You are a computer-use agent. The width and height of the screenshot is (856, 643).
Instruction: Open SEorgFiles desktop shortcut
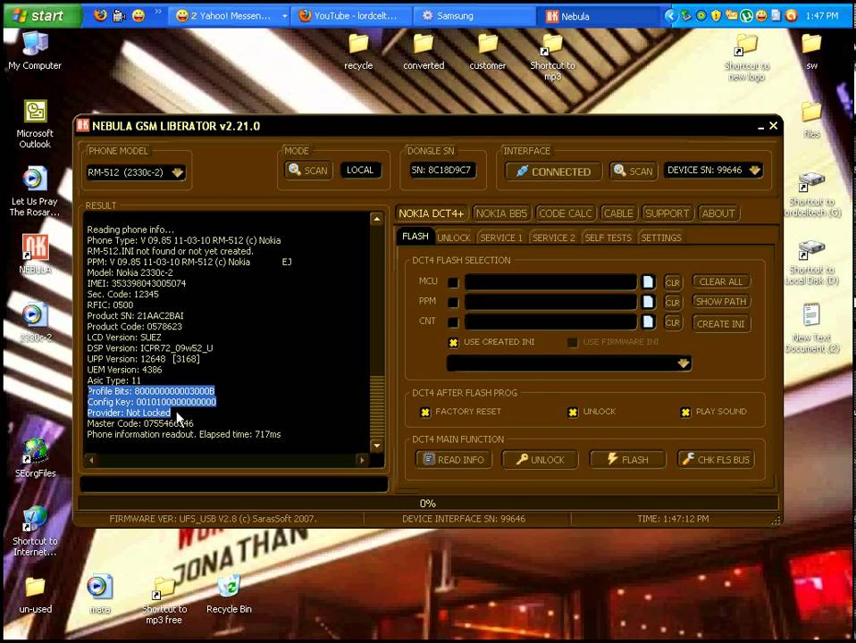coord(35,457)
